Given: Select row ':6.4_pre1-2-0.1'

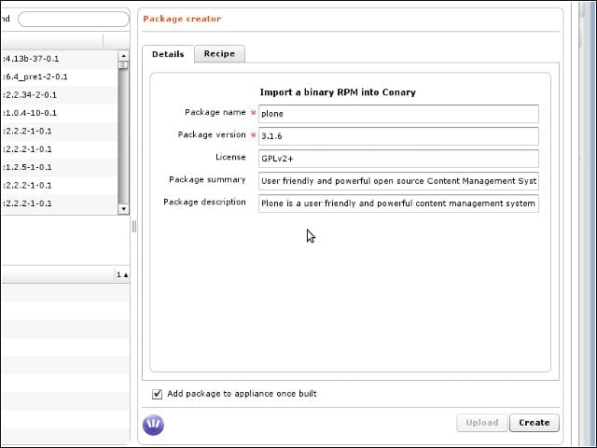Looking at the screenshot, I should point(59,77).
